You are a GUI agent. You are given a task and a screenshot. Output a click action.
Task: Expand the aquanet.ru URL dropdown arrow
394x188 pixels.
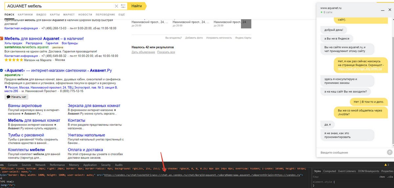[x=22, y=75]
